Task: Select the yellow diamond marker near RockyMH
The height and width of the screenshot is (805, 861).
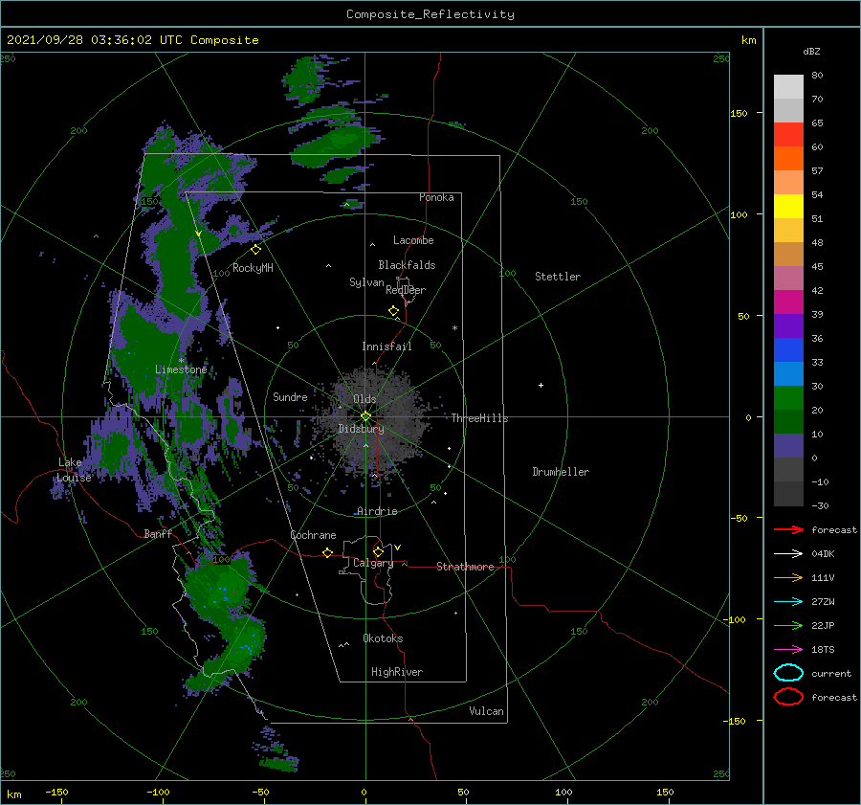Action: click(x=255, y=250)
